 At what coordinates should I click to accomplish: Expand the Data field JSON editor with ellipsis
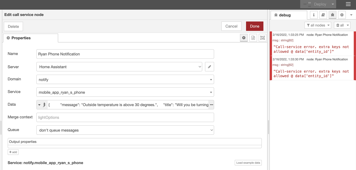[x=211, y=105]
